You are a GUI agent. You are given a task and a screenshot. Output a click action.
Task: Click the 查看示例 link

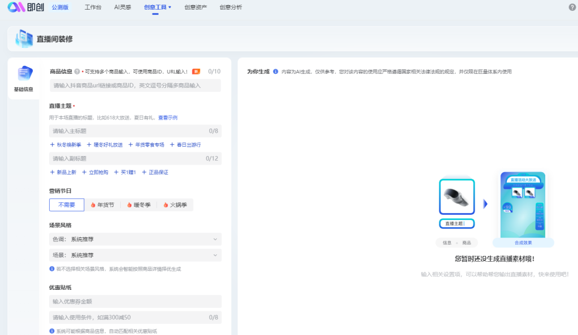click(x=168, y=117)
